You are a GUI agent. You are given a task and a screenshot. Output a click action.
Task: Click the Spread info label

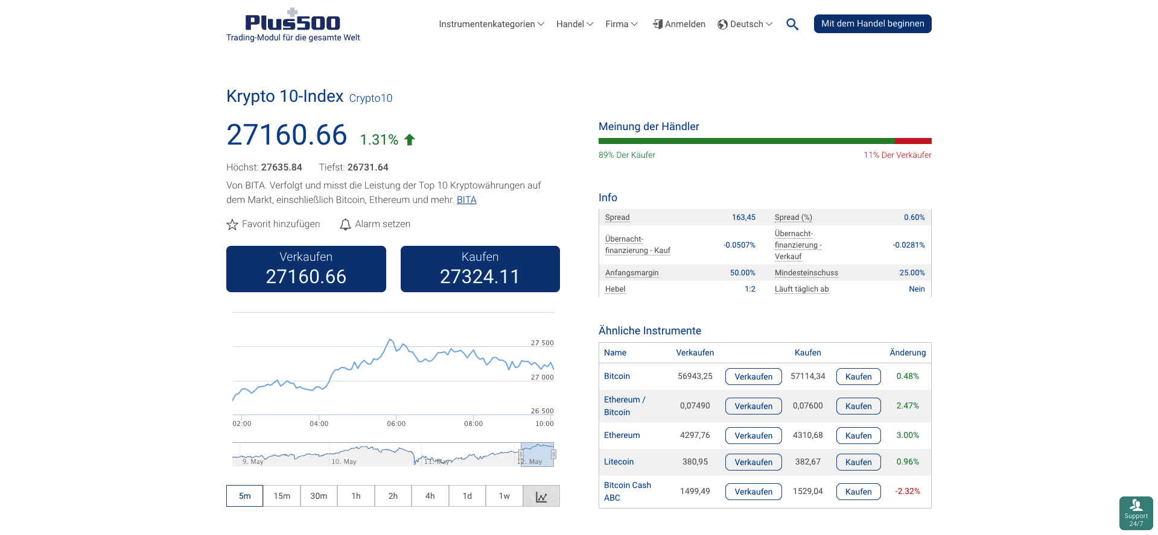tap(617, 217)
